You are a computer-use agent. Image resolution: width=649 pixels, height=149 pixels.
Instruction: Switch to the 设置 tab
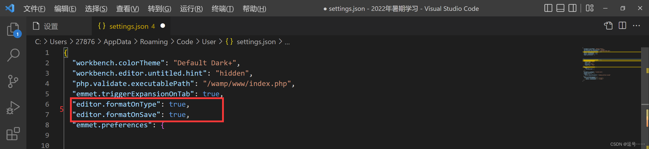point(50,26)
